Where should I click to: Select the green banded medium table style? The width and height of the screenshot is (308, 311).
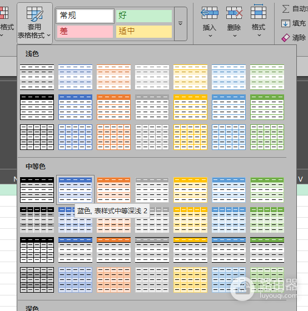267,190
